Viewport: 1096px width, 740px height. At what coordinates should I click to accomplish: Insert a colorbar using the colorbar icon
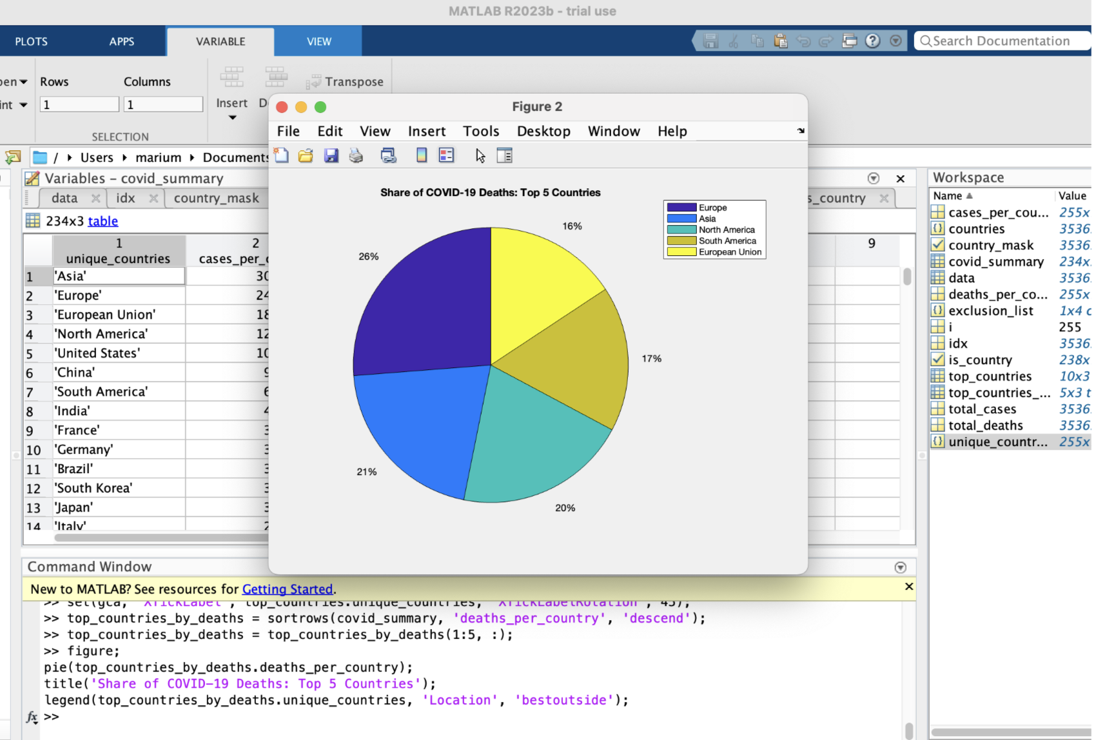[421, 155]
